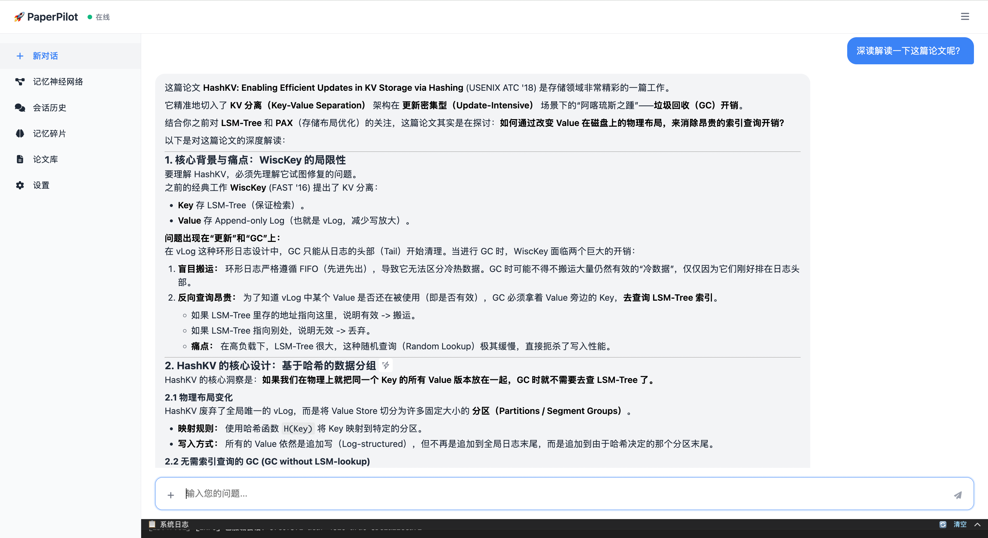Screen dimensions: 988x538
Task: Open the hamburger menu at top right
Action: [964, 16]
